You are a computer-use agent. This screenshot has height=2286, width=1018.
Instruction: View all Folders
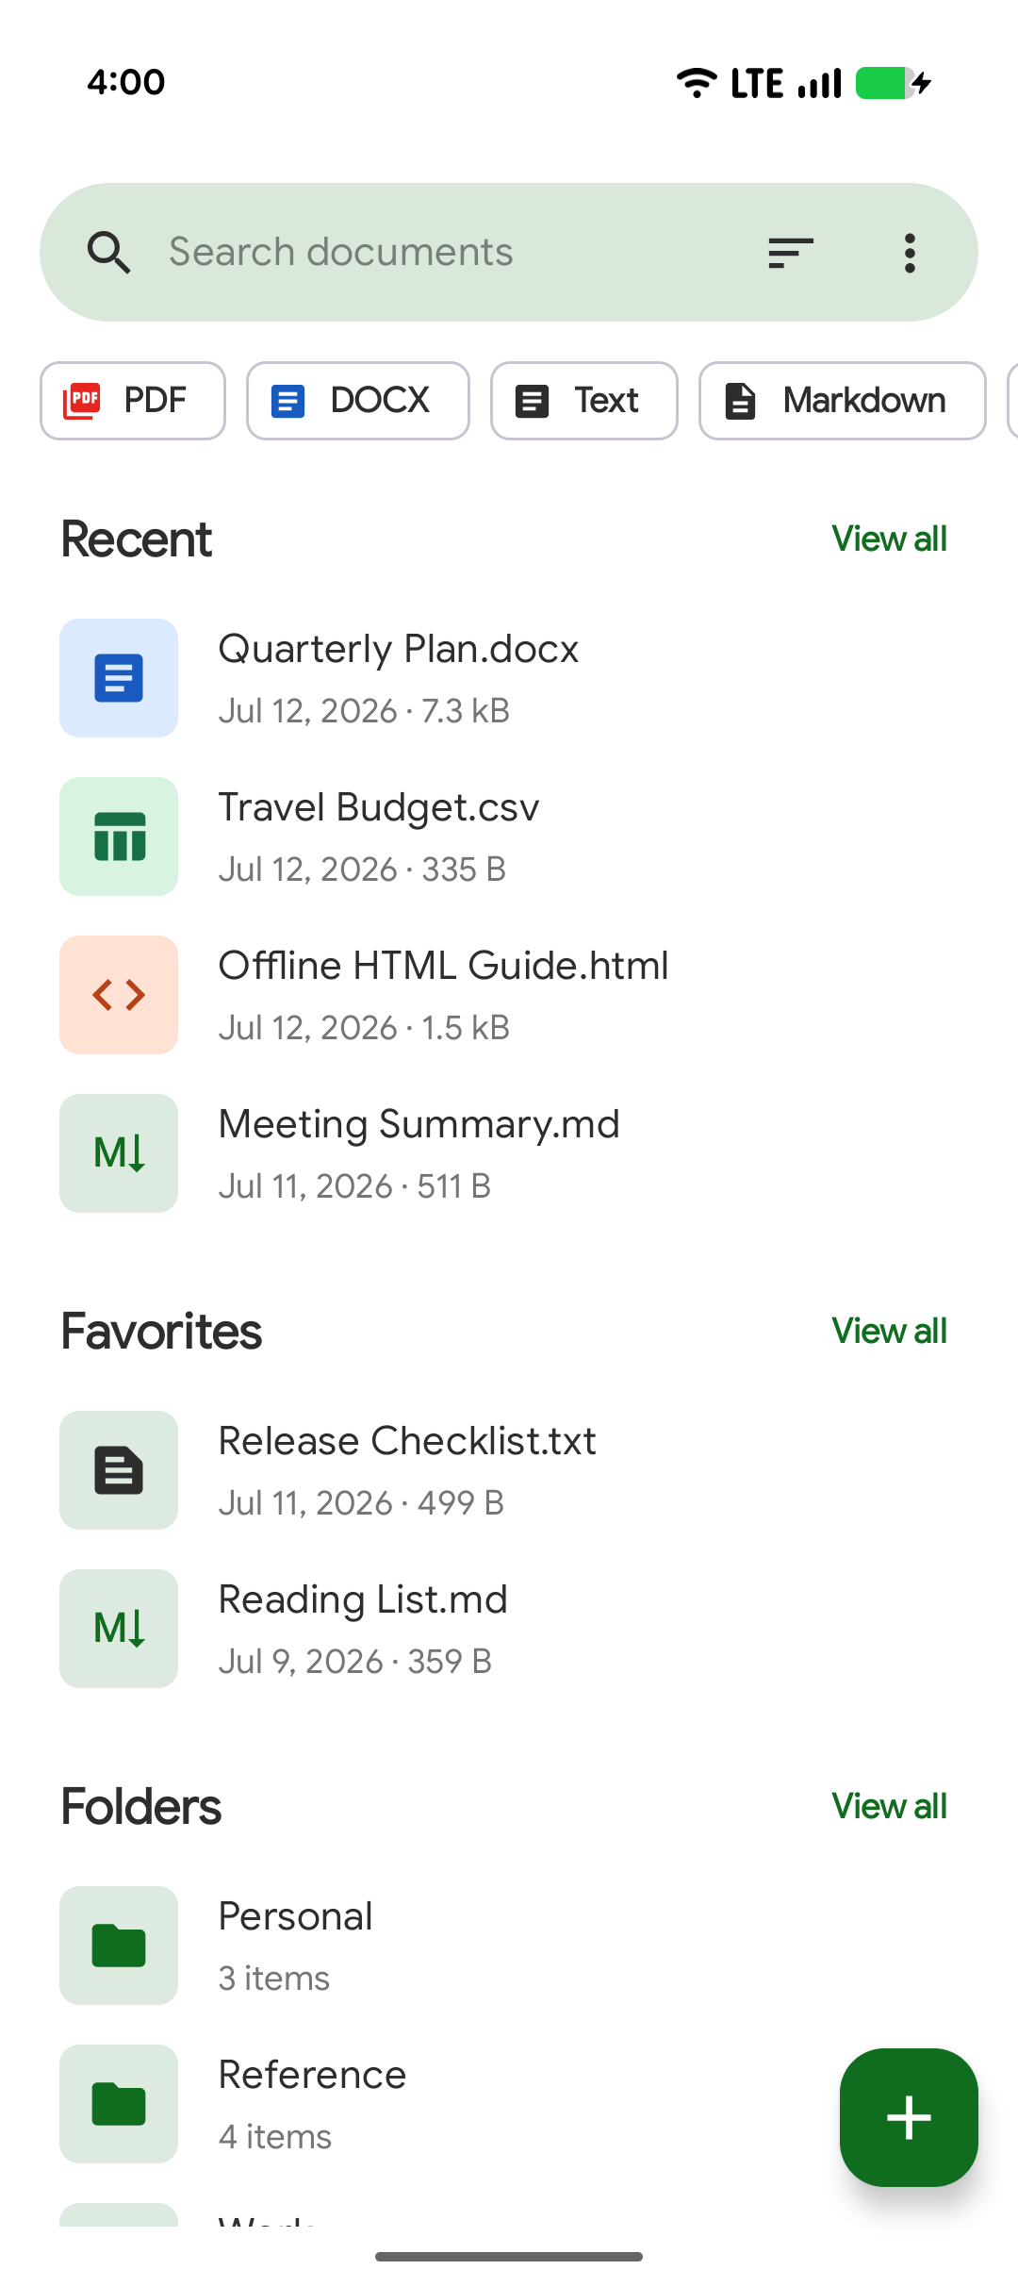(x=889, y=1806)
